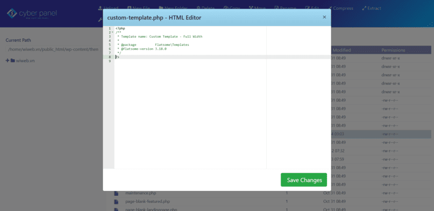Click Copy in the file manager toolbar
The image size is (434, 211).
click(x=232, y=8)
